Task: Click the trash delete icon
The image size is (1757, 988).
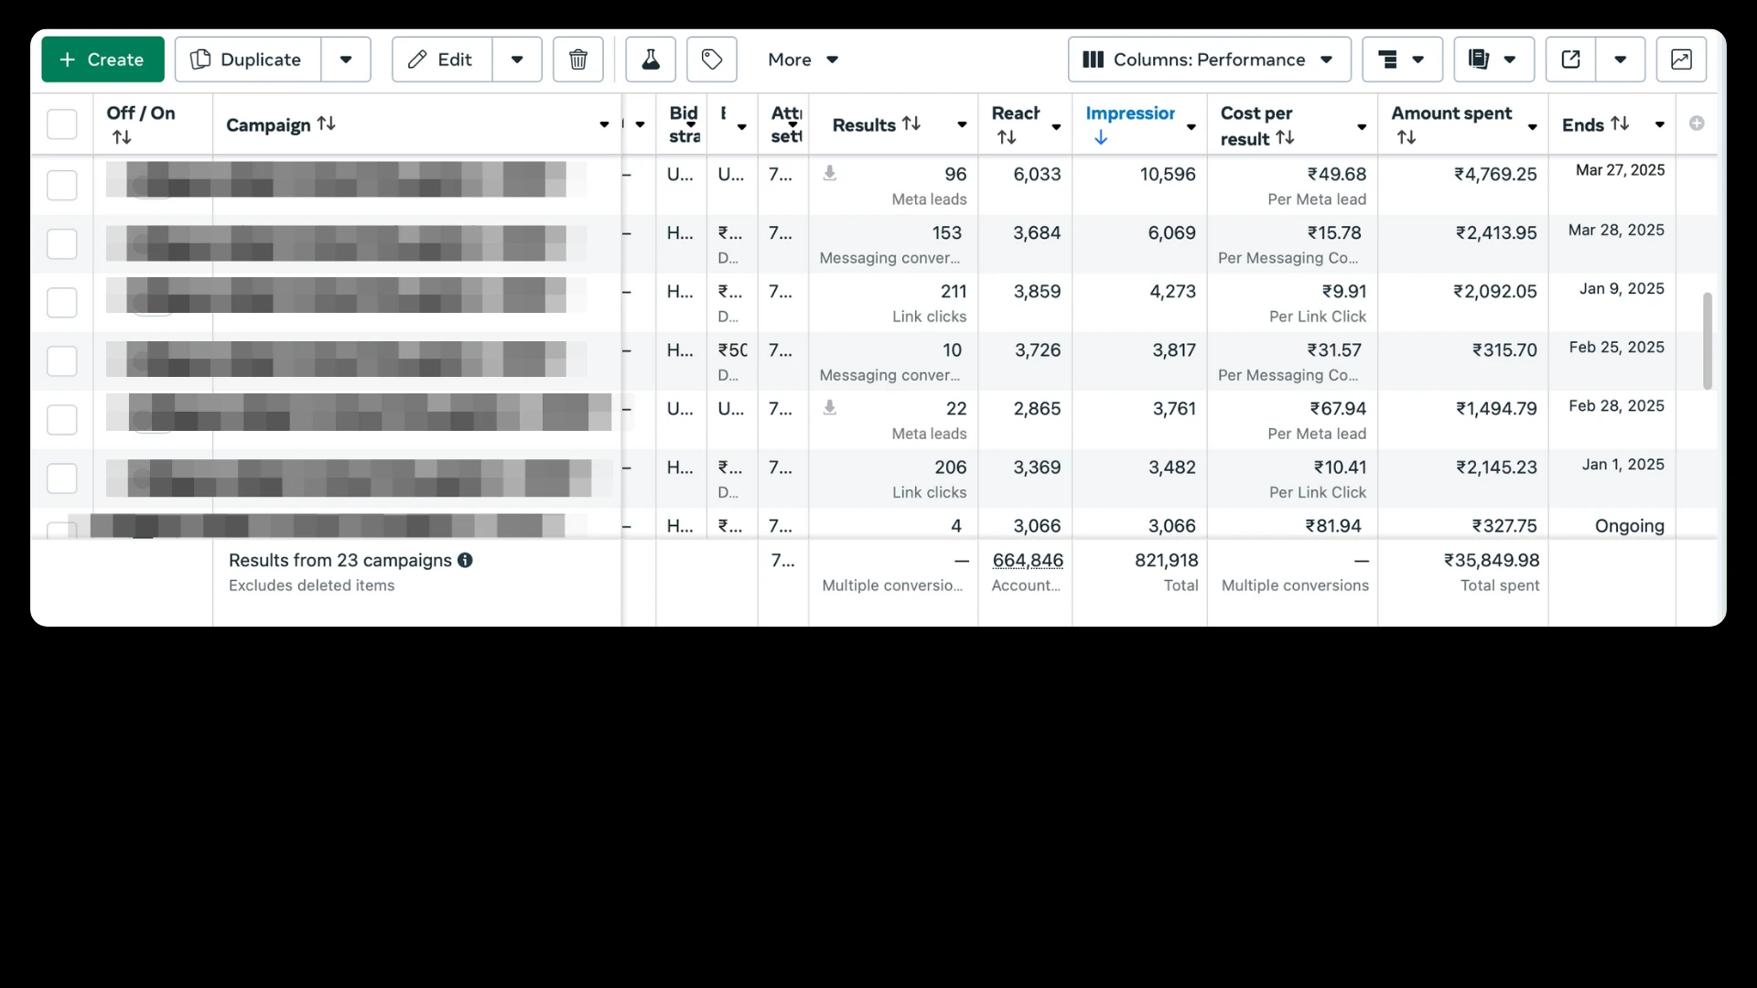Action: pos(577,59)
